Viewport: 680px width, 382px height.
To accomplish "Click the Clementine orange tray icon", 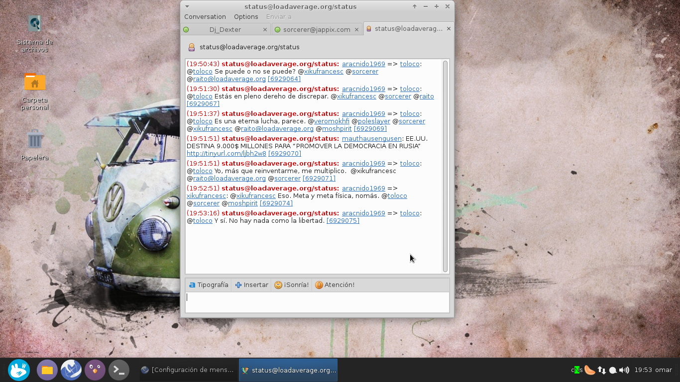I will (x=590, y=370).
